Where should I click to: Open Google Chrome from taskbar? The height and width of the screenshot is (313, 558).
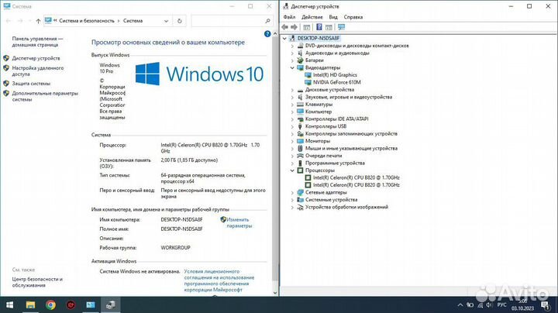click(x=50, y=304)
